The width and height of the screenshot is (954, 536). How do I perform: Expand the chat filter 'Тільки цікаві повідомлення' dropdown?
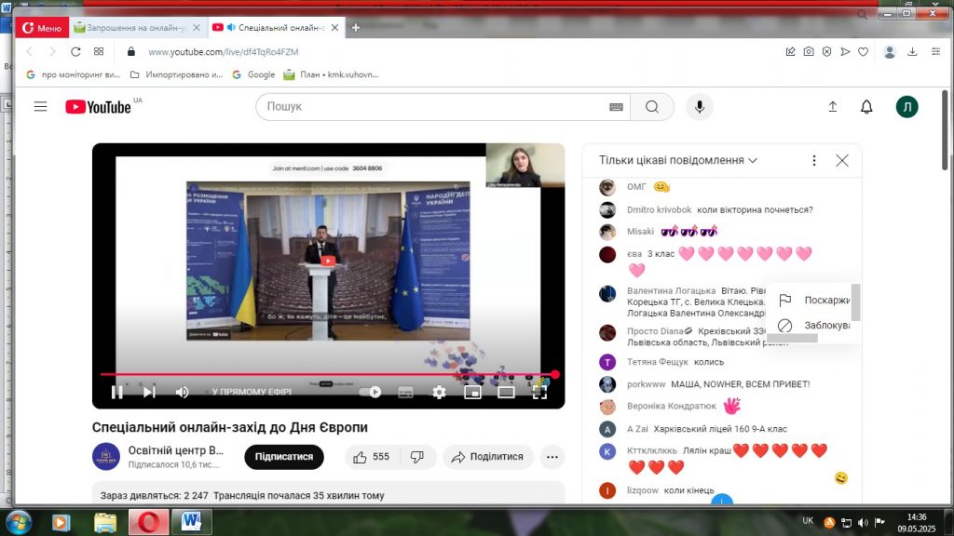pos(678,160)
